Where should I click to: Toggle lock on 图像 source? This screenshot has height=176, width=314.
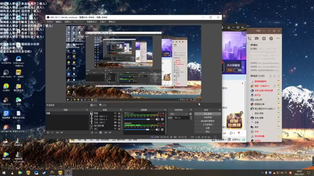(x=119, y=113)
